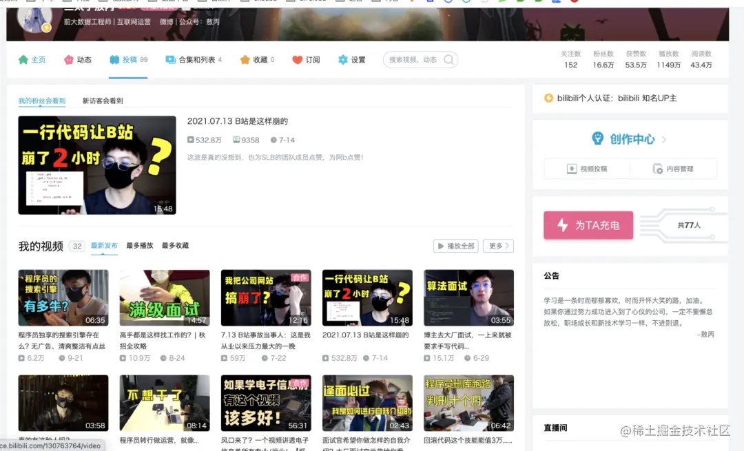Click the blue TV icon for 投稿
The height and width of the screenshot is (451, 744).
[x=114, y=60]
